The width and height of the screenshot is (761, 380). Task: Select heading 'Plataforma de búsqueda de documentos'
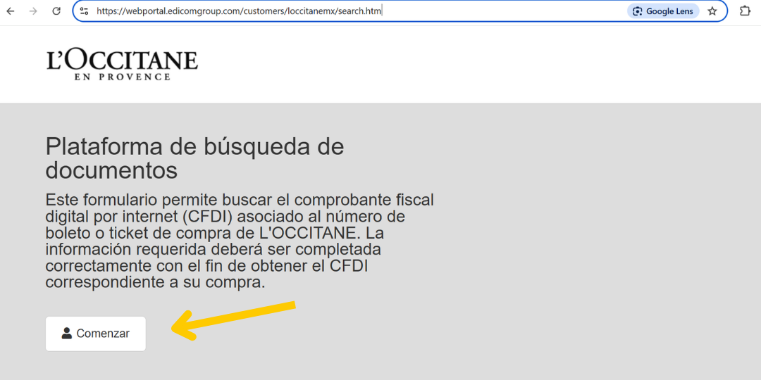click(194, 158)
